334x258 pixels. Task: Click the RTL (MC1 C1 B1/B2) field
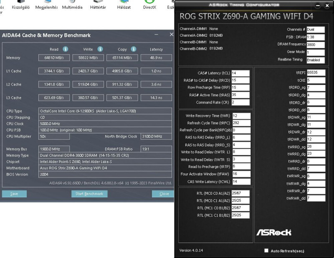[240, 215]
